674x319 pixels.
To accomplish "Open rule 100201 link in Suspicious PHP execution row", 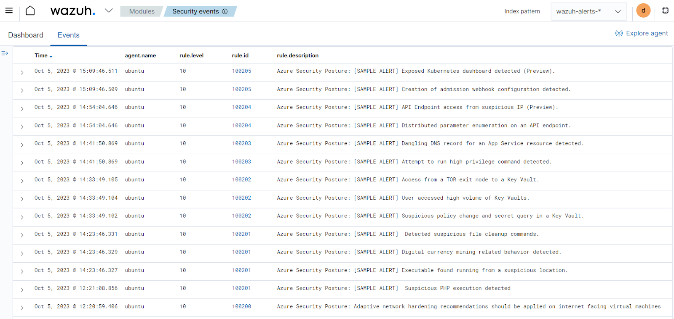I will click(x=241, y=288).
